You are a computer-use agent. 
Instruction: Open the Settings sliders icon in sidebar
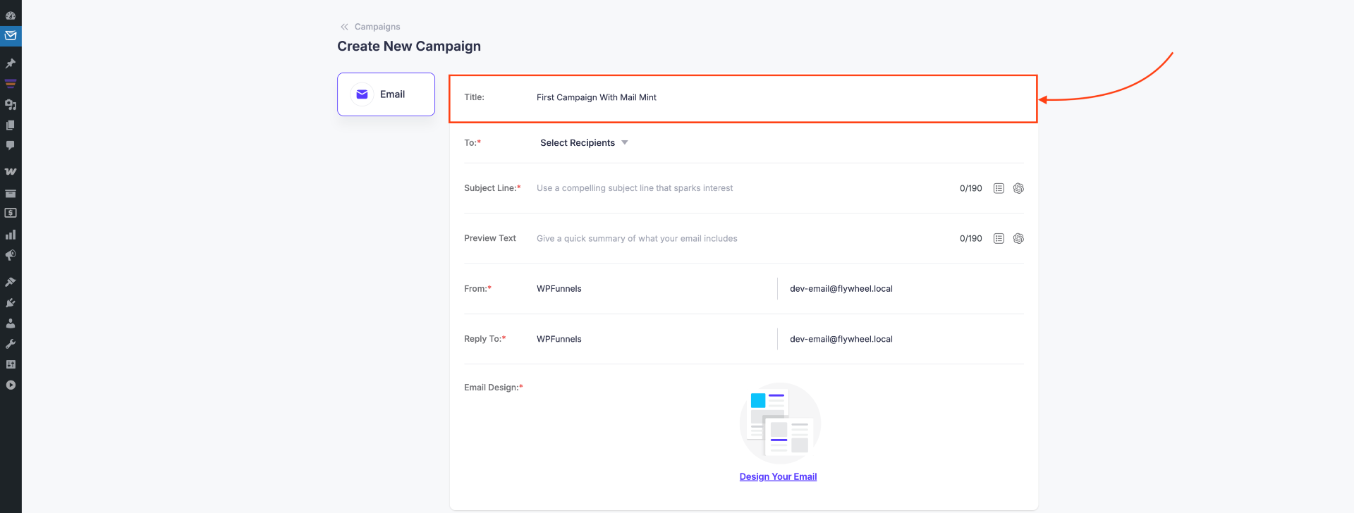11,364
